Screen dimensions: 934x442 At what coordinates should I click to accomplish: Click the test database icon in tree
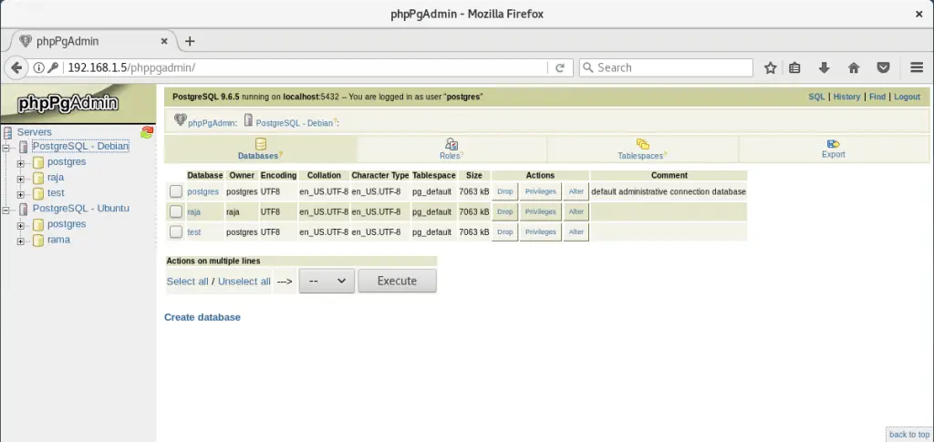tap(38, 193)
